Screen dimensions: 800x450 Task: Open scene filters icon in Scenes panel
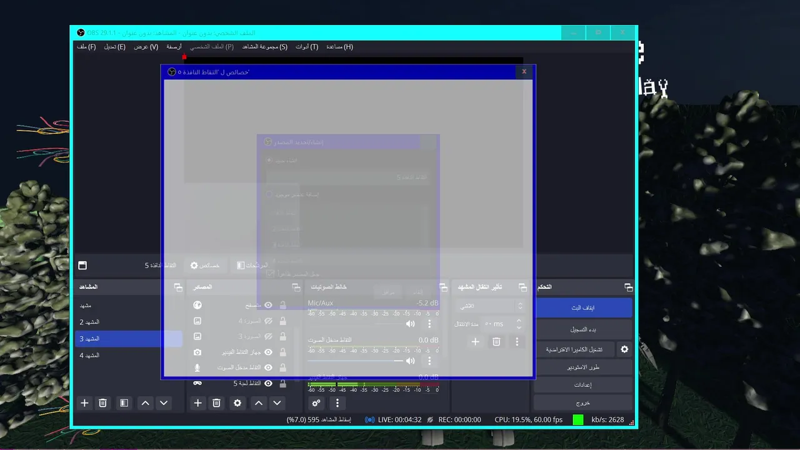click(124, 403)
